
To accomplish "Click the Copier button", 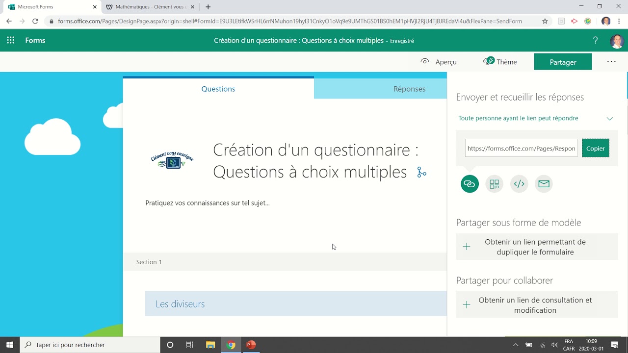I will click(x=596, y=148).
